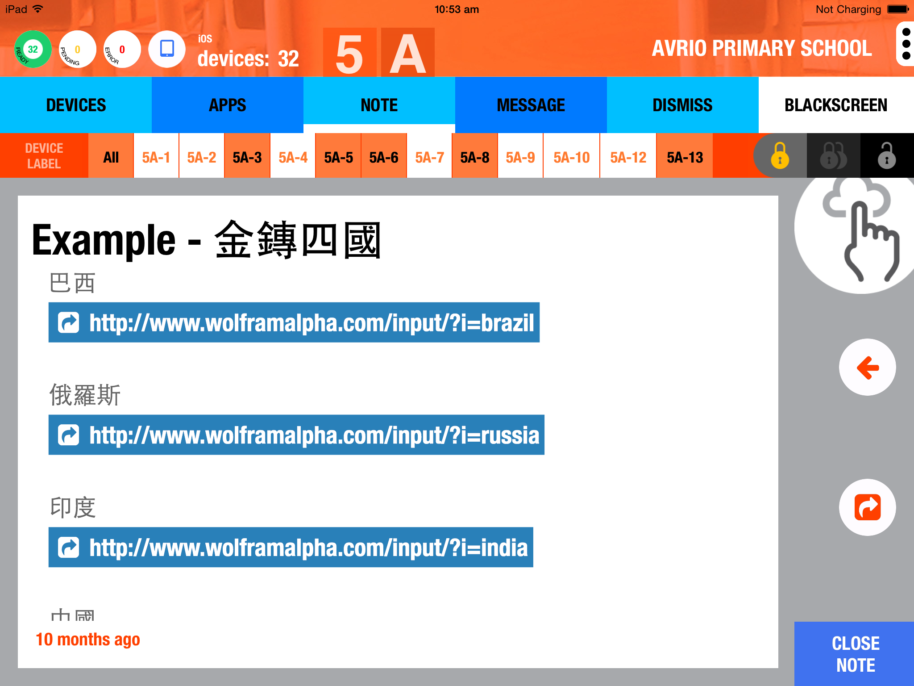The image size is (914, 686).
Task: Toggle device label 5A-8
Action: tap(475, 155)
